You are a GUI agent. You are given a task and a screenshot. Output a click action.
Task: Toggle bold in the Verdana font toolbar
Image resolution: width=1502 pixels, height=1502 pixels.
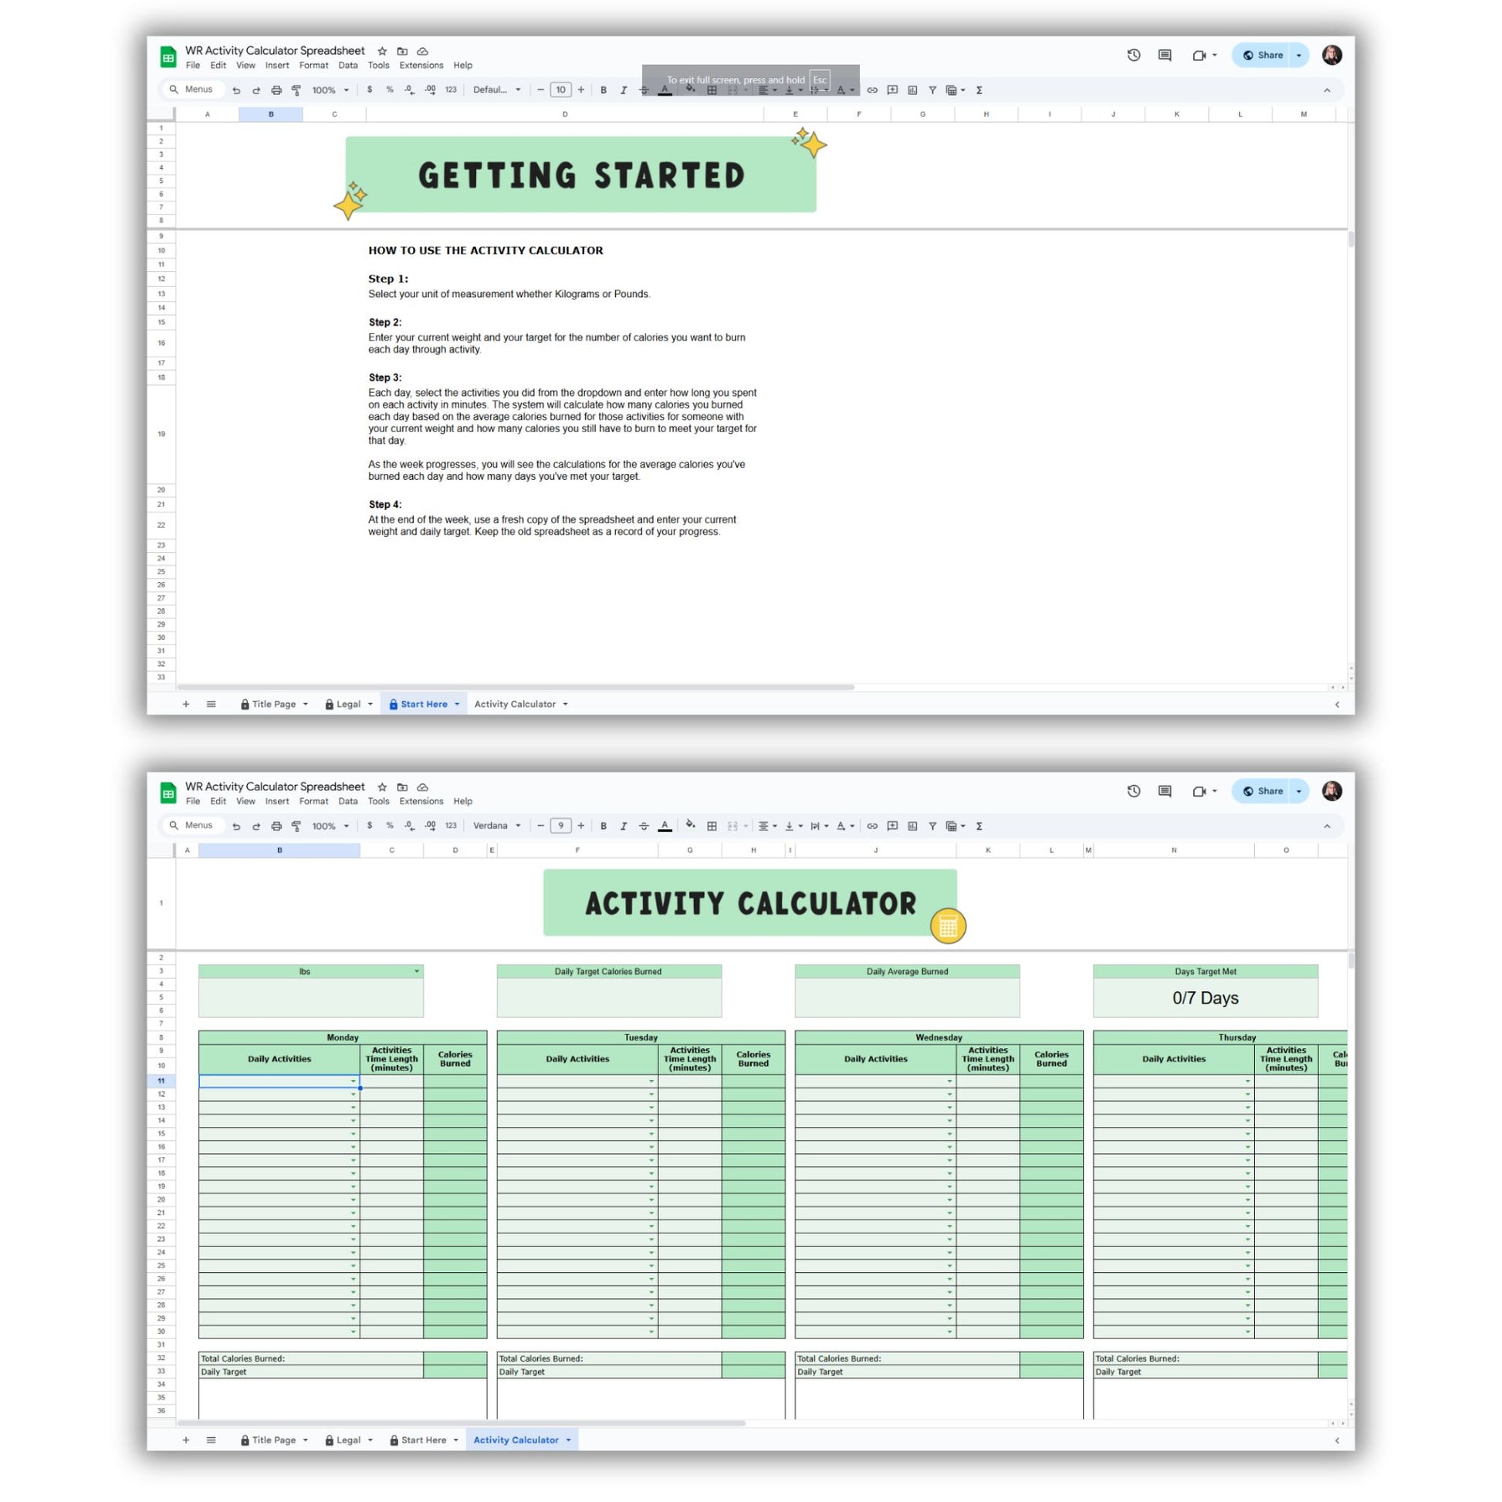pos(604,826)
